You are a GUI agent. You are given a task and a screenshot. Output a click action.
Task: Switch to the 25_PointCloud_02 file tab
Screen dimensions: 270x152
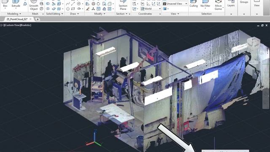pos(17,19)
